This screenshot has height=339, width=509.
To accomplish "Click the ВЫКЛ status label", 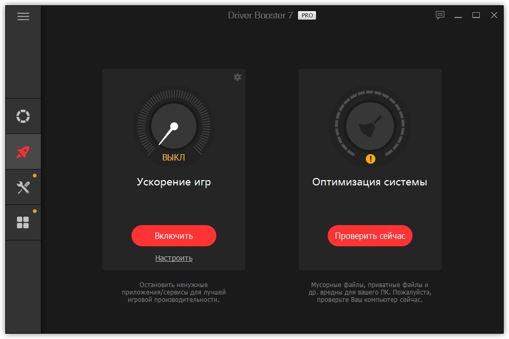I will (173, 157).
